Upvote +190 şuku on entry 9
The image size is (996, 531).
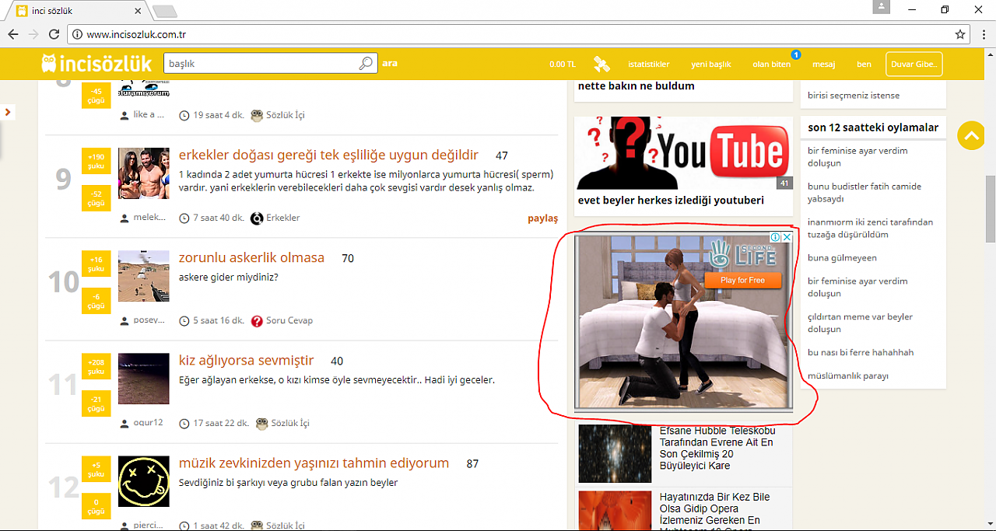click(x=96, y=160)
